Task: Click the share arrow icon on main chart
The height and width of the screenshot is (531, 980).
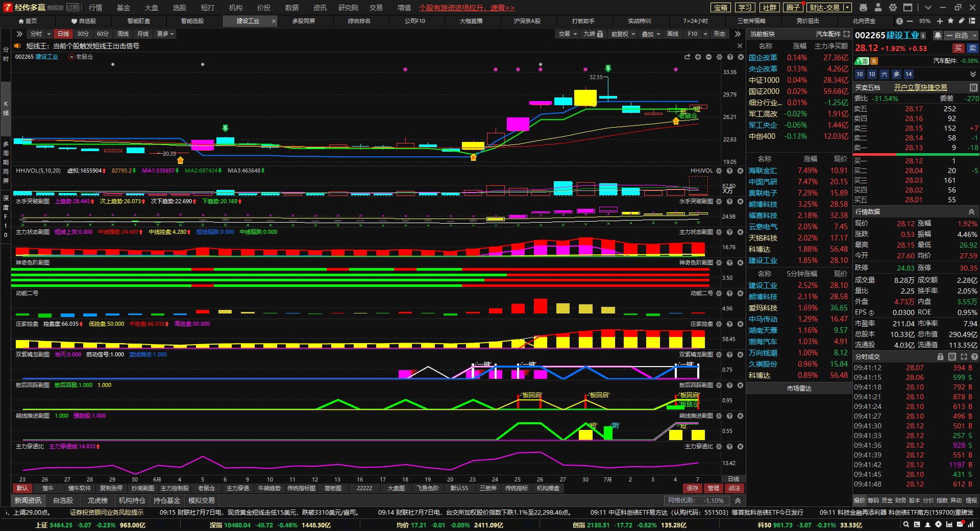Action: tap(687, 57)
